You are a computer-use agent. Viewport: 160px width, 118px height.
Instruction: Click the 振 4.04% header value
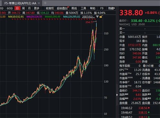click(101, 13)
